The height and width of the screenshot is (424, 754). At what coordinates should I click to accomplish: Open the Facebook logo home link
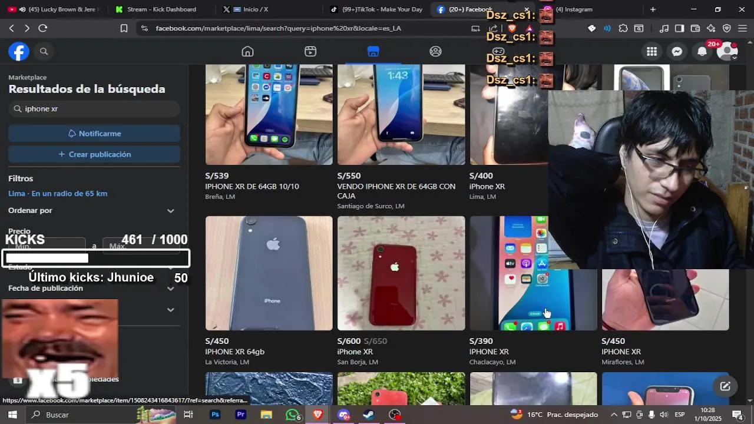click(19, 51)
